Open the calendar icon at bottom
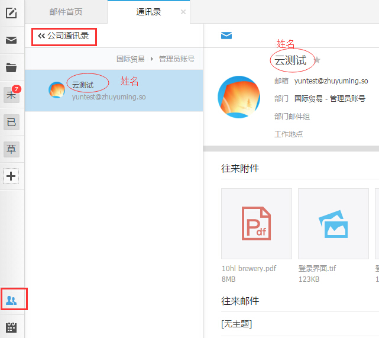 click(x=11, y=327)
